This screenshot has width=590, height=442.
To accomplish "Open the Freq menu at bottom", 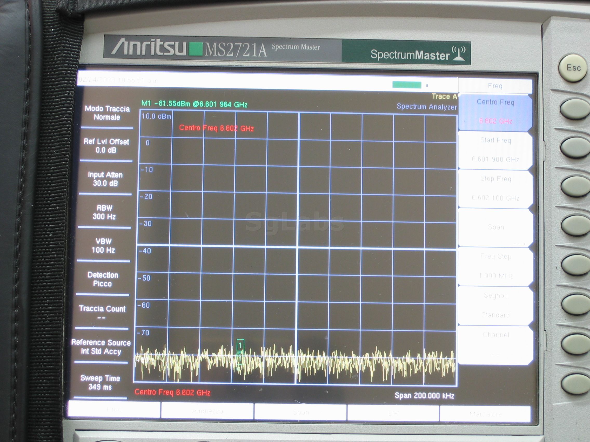I will coord(114,410).
